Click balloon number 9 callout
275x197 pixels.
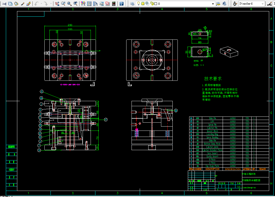106,120
